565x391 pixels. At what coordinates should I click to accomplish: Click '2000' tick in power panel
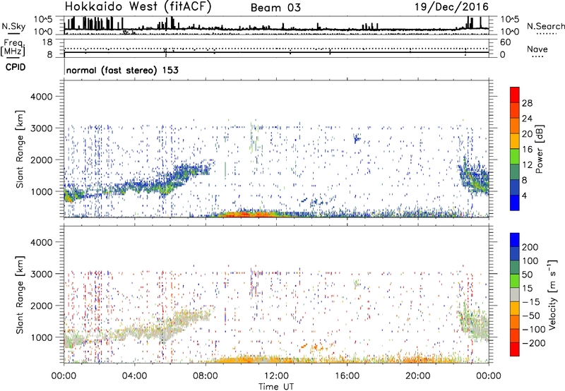42,160
